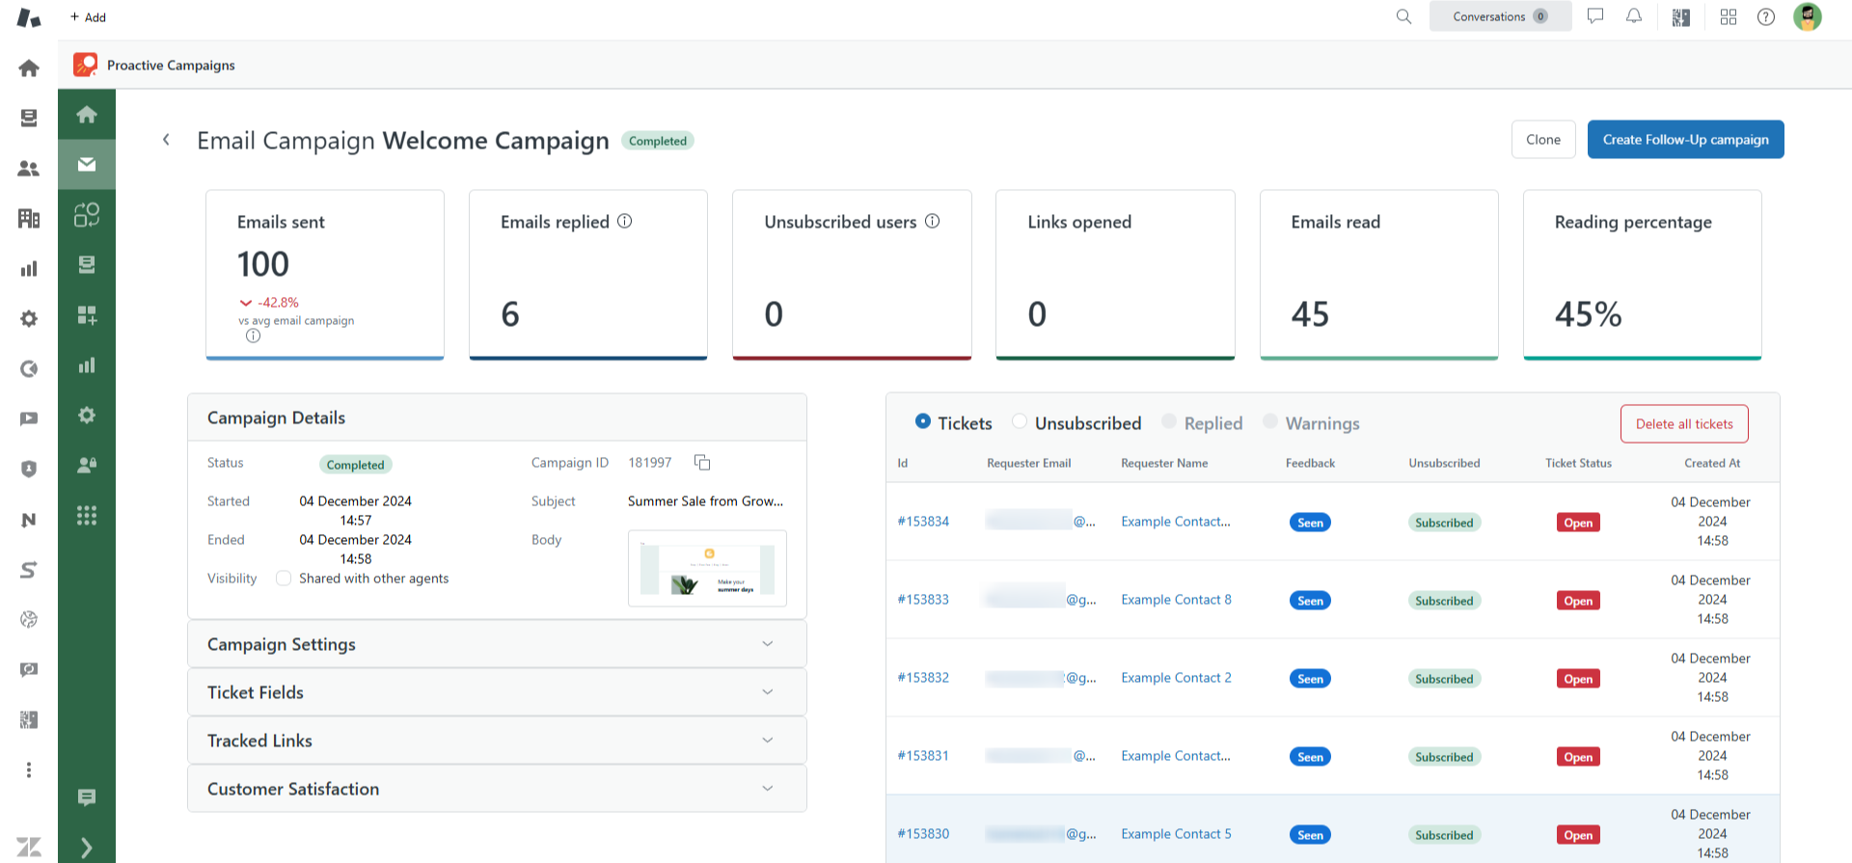Screen dimensions: 1852x863
Task: Go back using the arrow beside Email Campaign title
Action: click(166, 140)
